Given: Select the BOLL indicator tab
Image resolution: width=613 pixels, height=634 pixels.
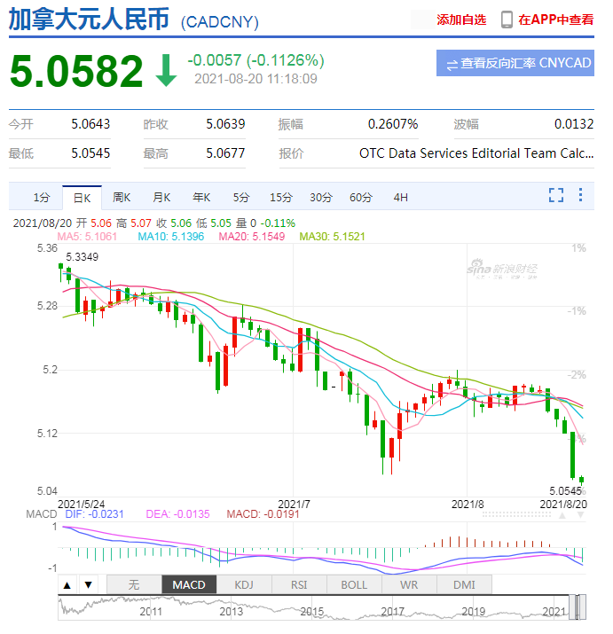Looking at the screenshot, I should 354,584.
